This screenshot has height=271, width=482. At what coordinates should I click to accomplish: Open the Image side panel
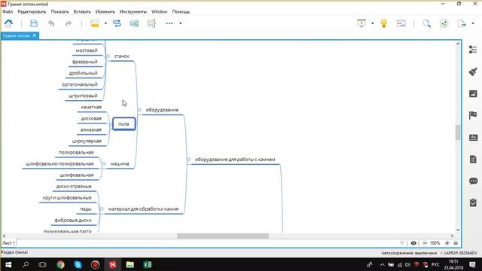pos(473,93)
